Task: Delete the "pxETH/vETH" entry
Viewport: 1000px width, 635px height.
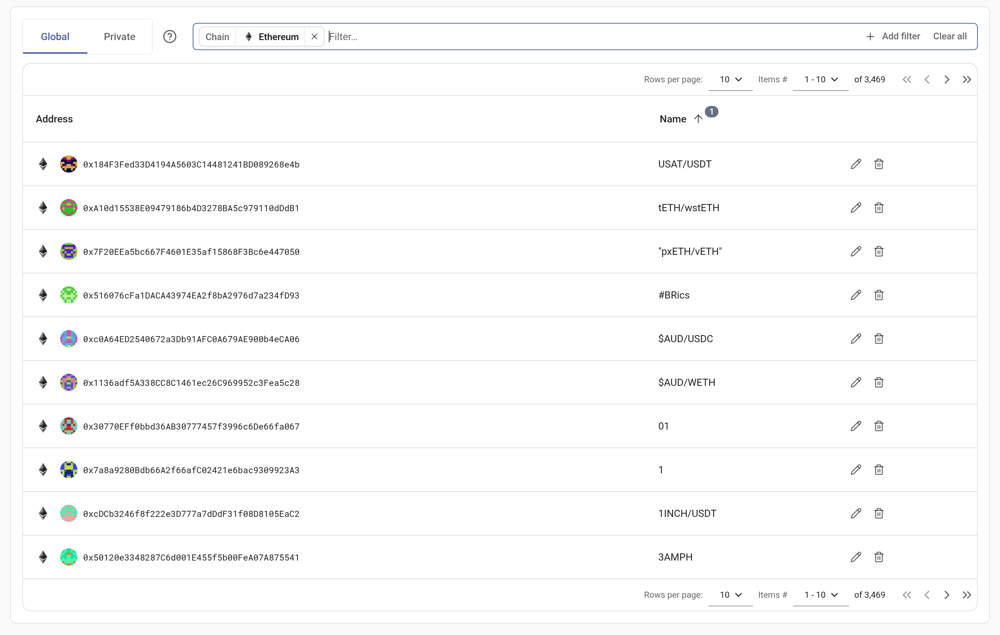Action: (879, 251)
